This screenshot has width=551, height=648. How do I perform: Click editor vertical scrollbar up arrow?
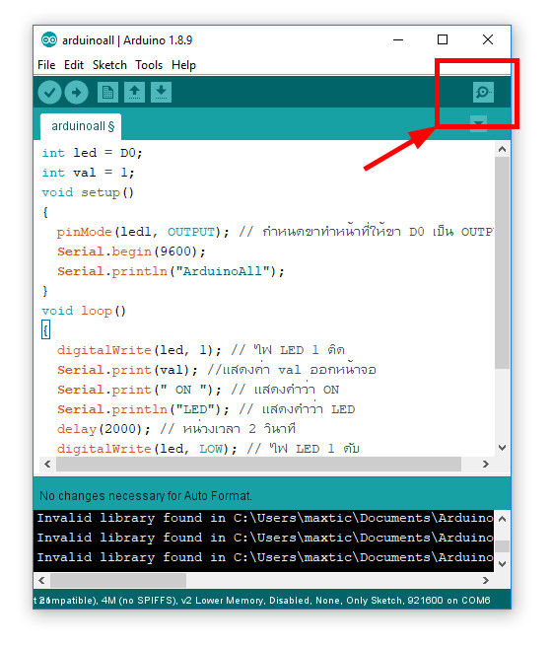pyautogui.click(x=503, y=149)
